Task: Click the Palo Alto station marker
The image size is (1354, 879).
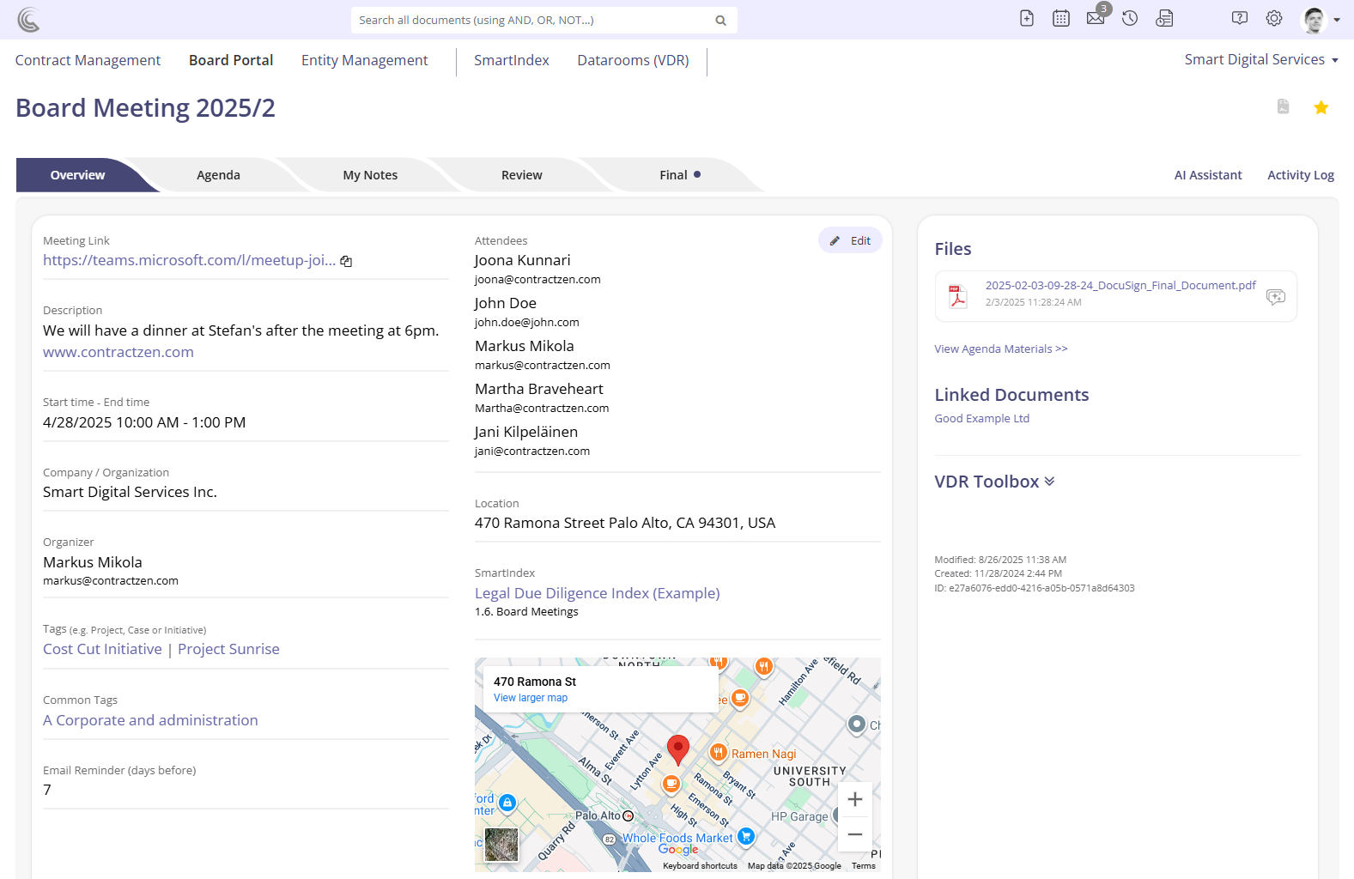Action: click(x=628, y=816)
